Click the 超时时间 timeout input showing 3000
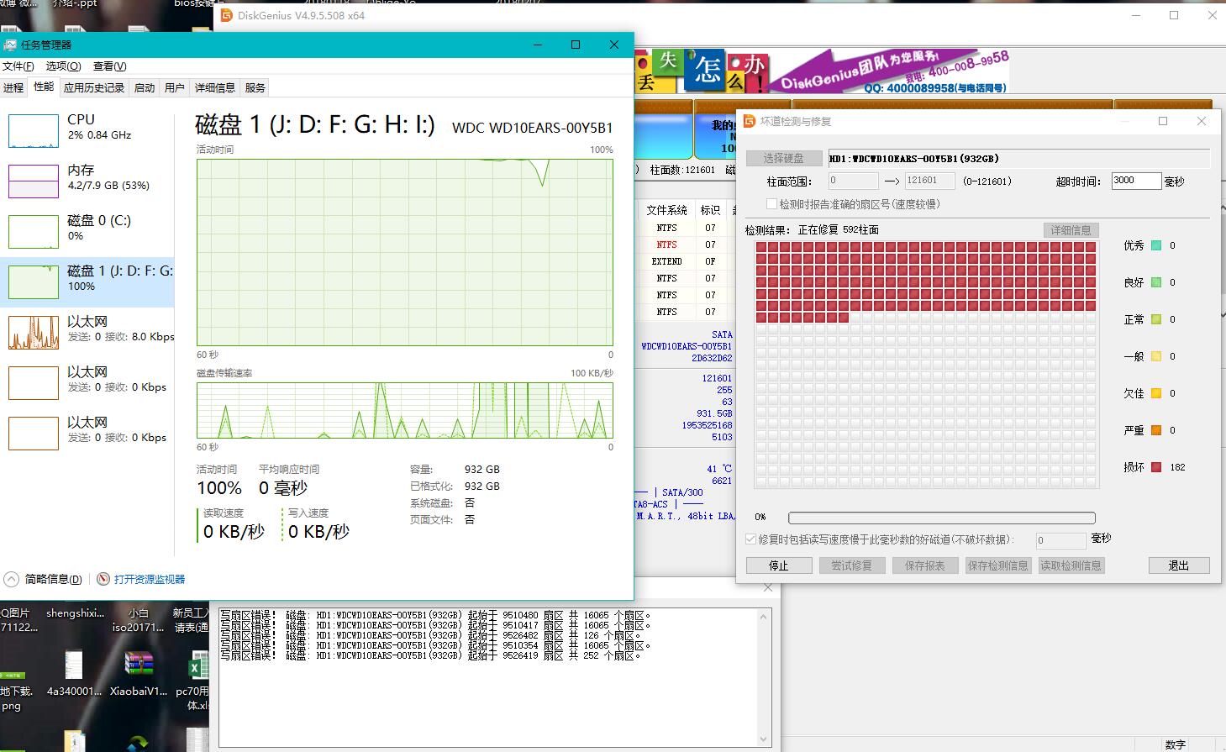This screenshot has height=752, width=1226. click(1135, 180)
